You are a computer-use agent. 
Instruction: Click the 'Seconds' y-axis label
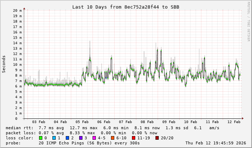pyautogui.click(x=4, y=64)
